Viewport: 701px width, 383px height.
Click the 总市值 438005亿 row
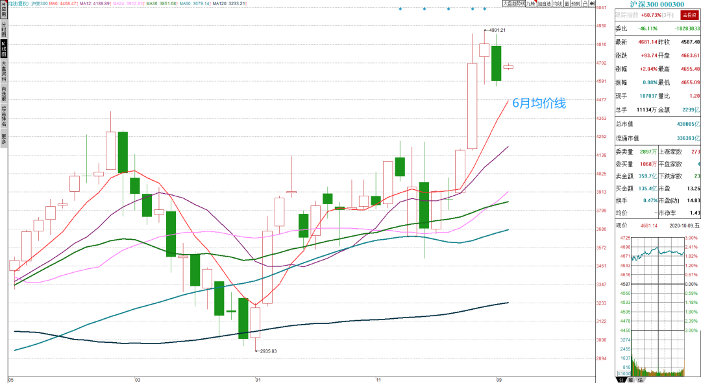pyautogui.click(x=658, y=124)
